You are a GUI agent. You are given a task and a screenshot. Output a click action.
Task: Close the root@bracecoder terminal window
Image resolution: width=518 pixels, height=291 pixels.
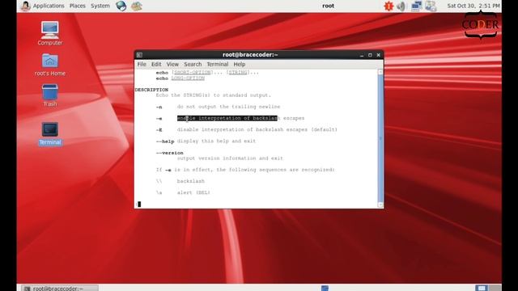pyautogui.click(x=379, y=55)
